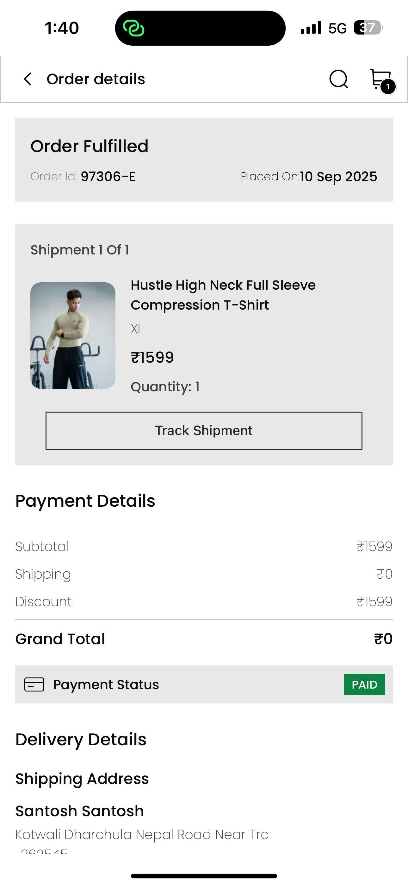
Task: Tap the green PAID status badge
Action: pos(364,684)
